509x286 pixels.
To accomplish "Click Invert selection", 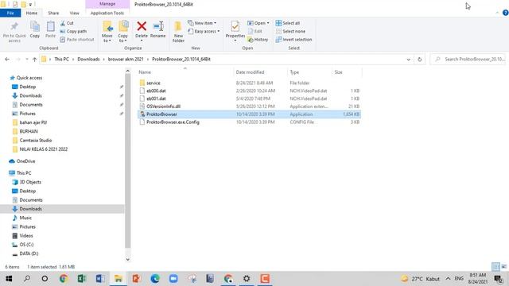I will (x=293, y=40).
